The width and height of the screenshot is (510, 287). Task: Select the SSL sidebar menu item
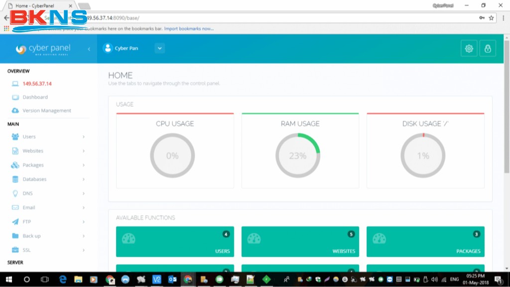pyautogui.click(x=26, y=250)
